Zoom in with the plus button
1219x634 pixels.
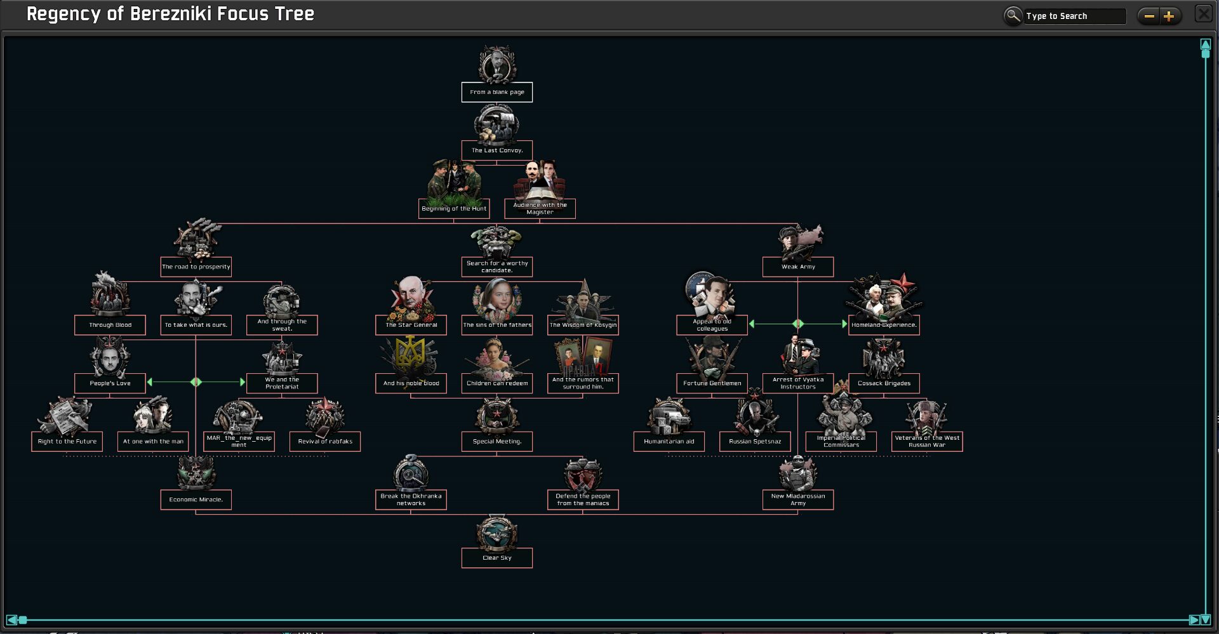point(1169,16)
